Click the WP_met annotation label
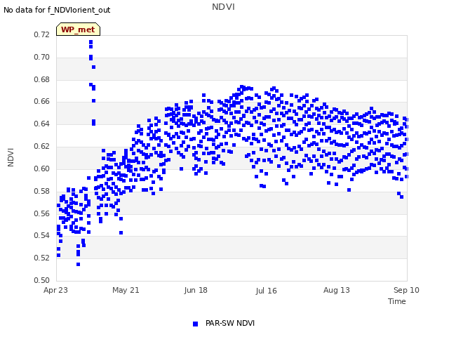This screenshot has height=337, width=449. coord(78,29)
